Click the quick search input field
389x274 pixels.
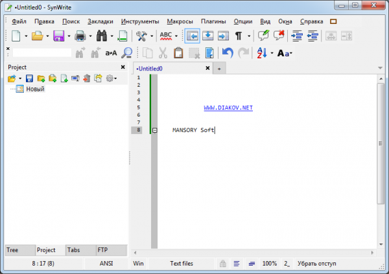(42, 53)
